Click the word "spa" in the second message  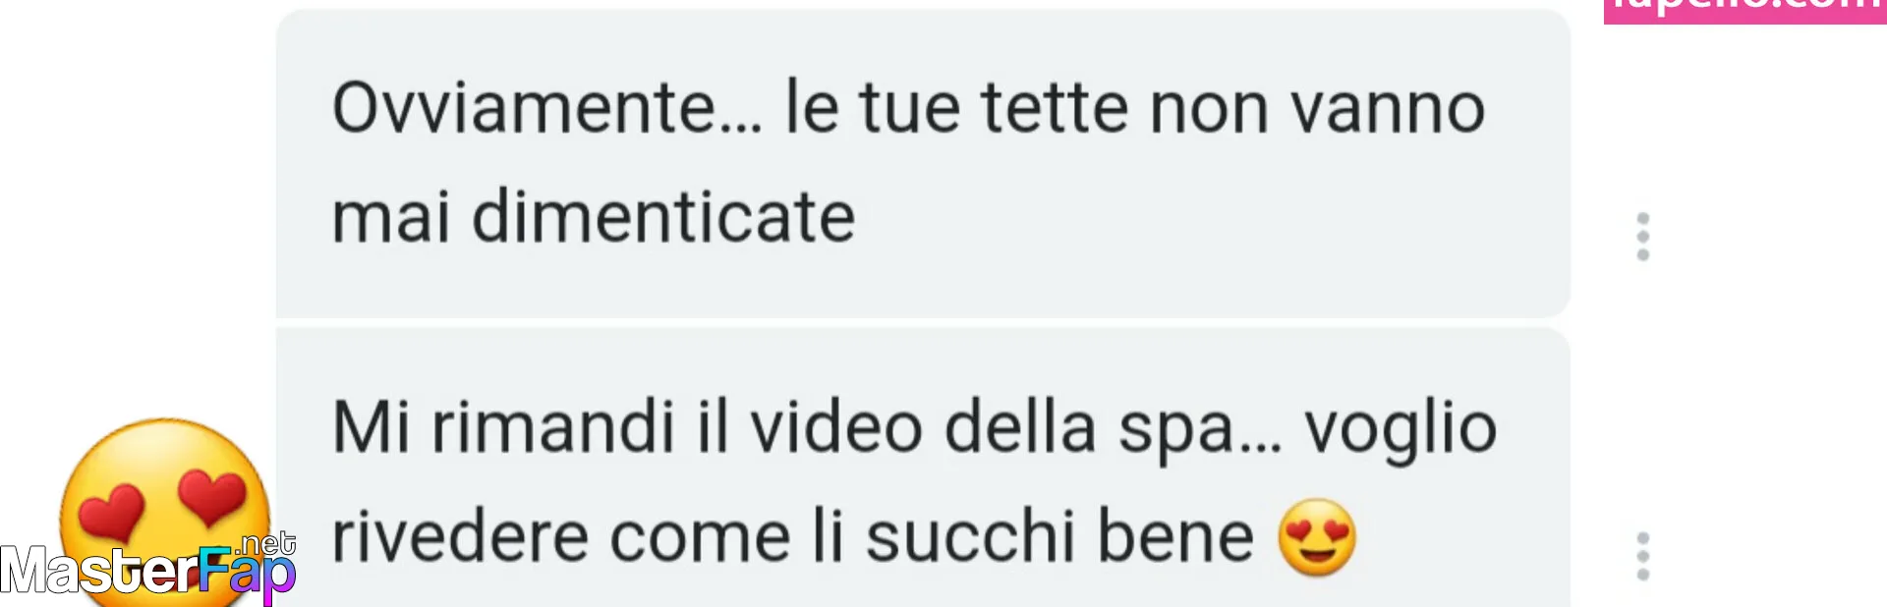tap(1176, 432)
